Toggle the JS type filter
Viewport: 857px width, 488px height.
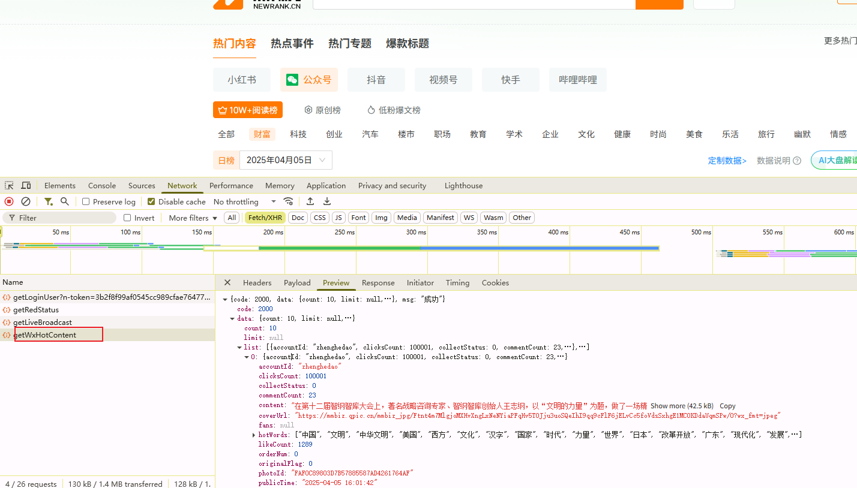339,218
